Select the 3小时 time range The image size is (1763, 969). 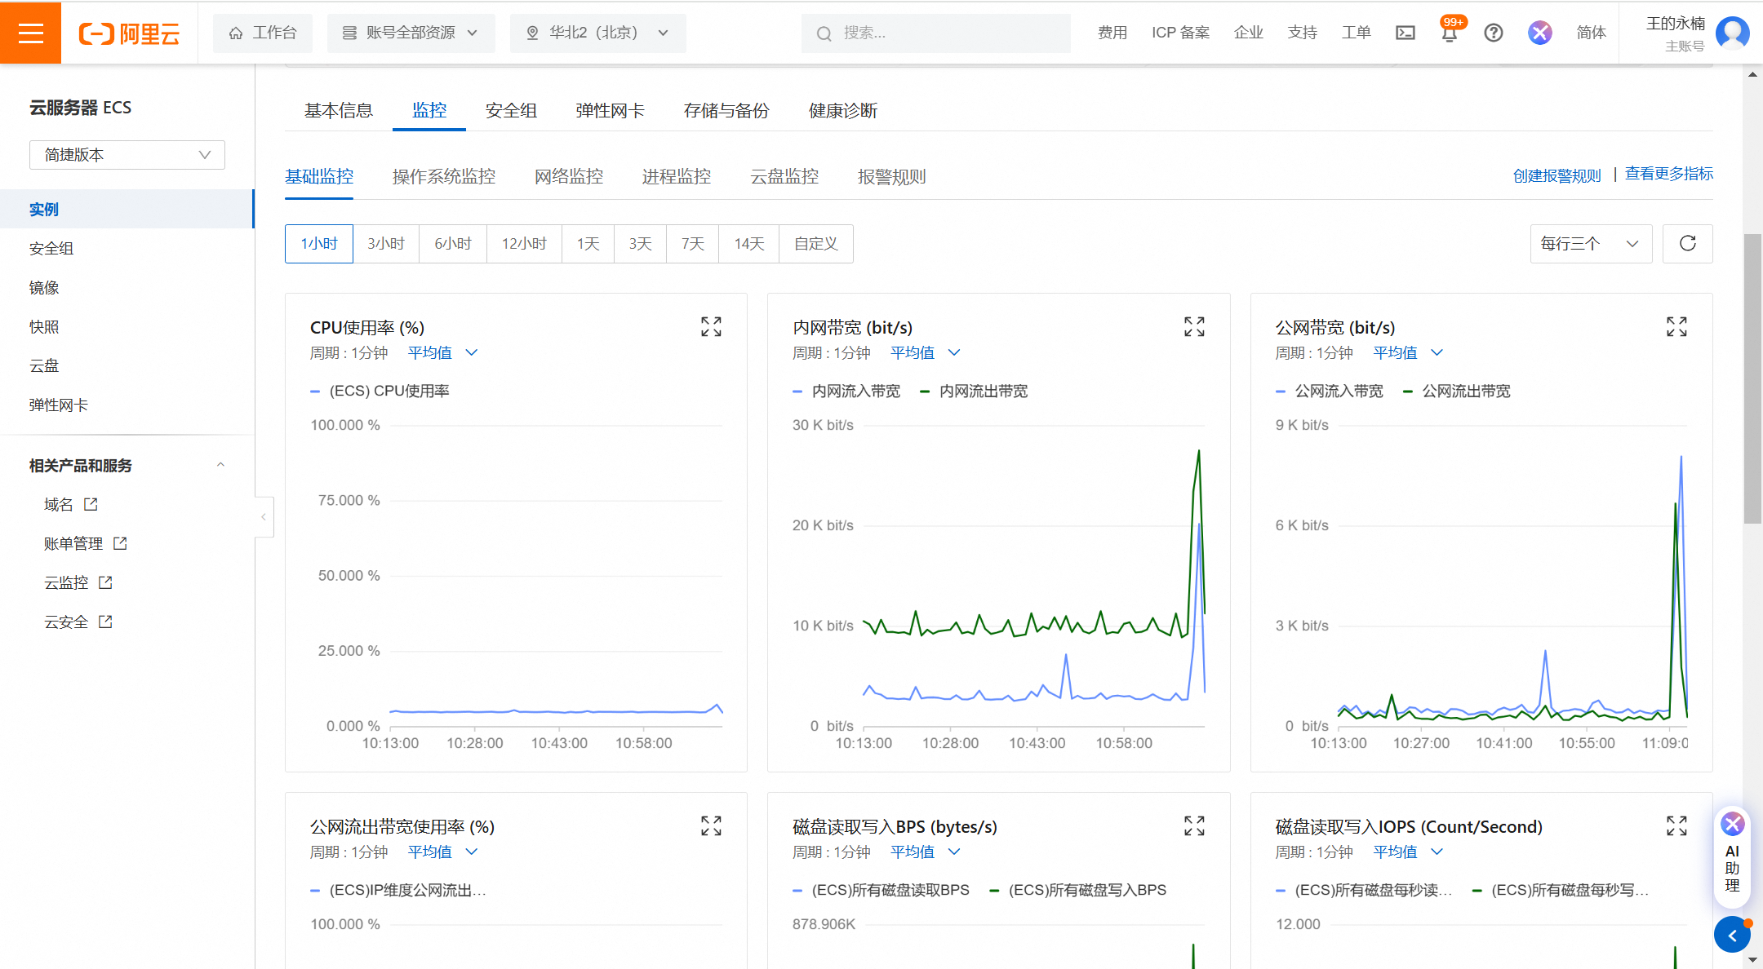click(386, 243)
